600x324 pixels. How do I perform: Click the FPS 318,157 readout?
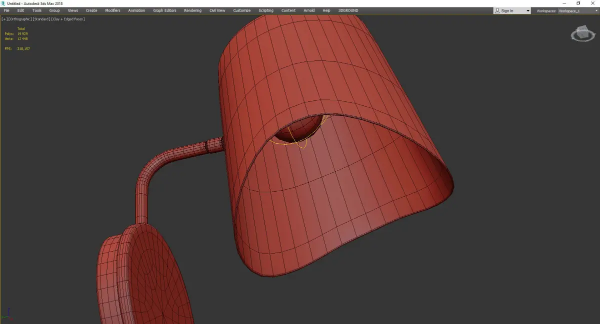(17, 48)
